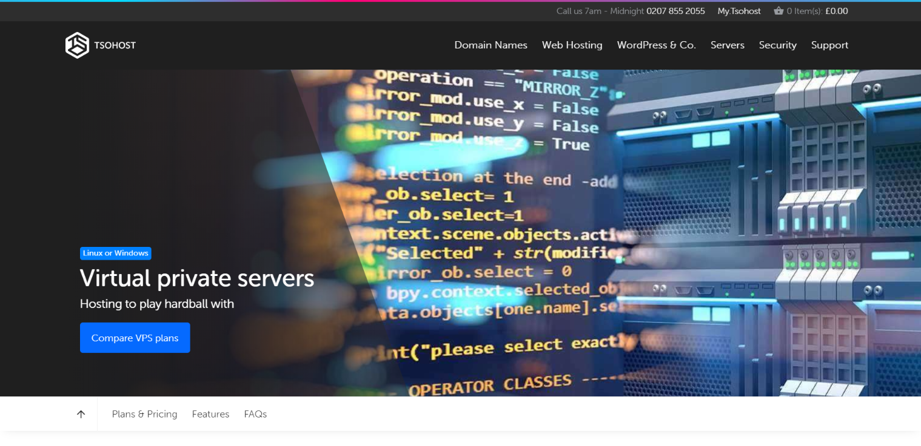Open the Security menu item
The image size is (921, 446).
777,45
